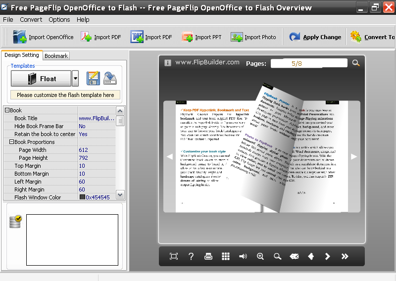This screenshot has height=281, width=396.
Task: Open the Options menu
Action: pos(59,20)
